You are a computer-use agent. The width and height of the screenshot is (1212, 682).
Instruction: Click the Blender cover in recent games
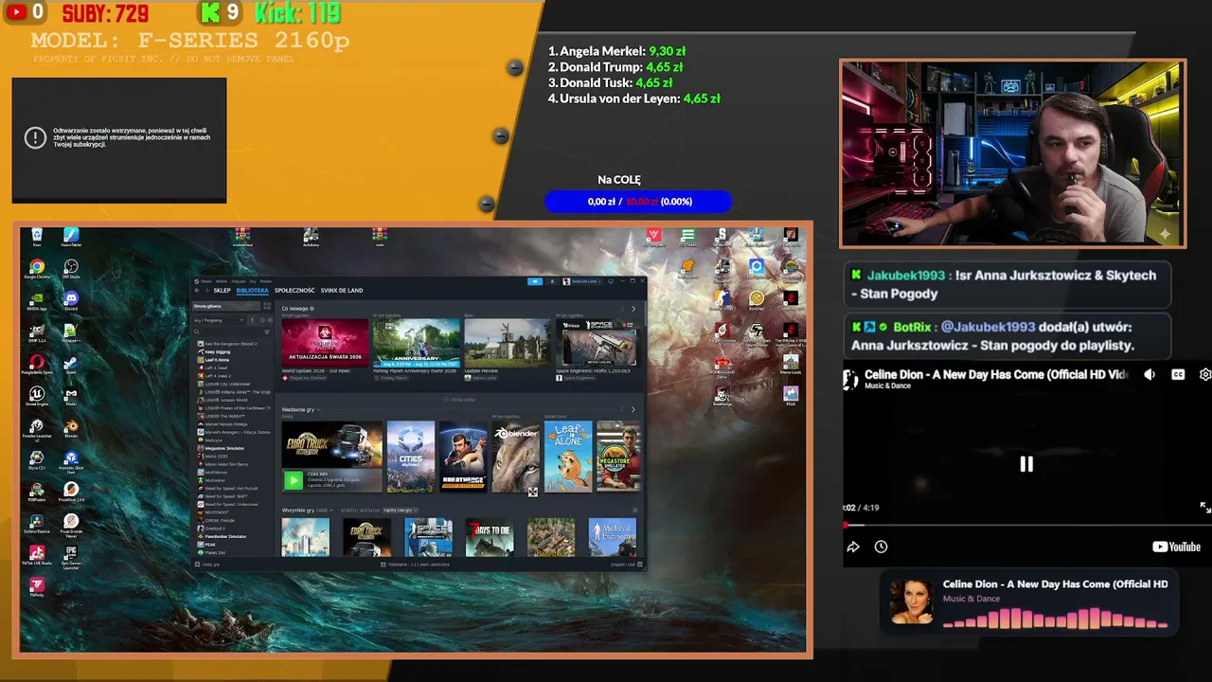(x=516, y=457)
